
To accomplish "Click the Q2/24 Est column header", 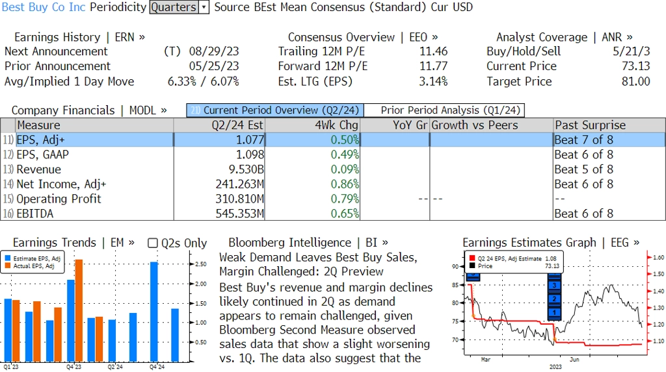I will tap(219, 125).
